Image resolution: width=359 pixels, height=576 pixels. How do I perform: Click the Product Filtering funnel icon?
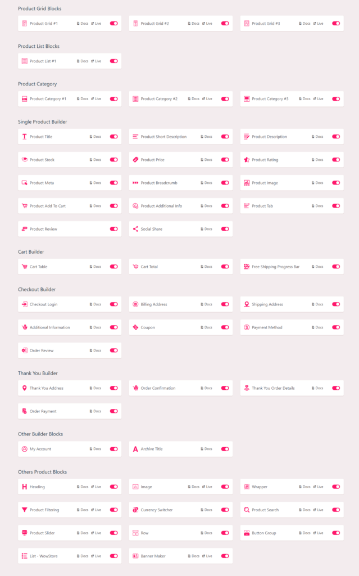[x=25, y=510]
